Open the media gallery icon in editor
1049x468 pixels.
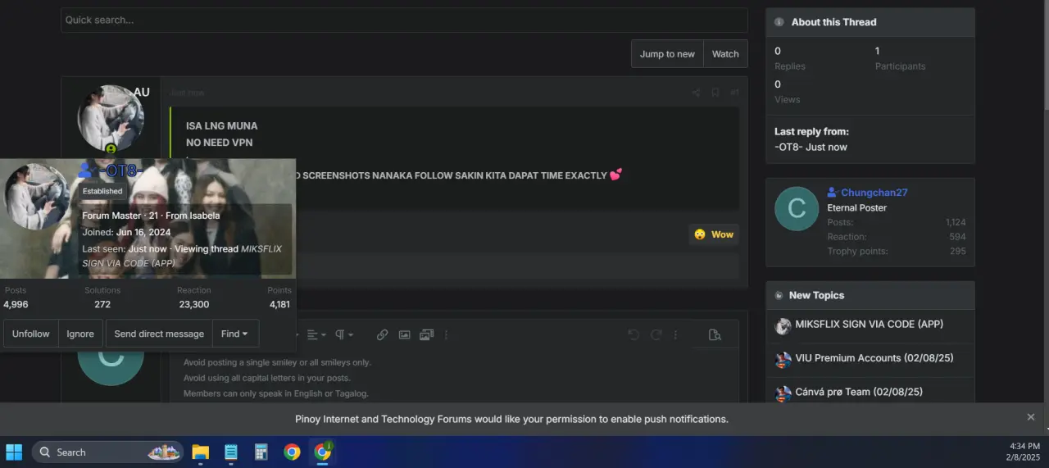point(426,334)
